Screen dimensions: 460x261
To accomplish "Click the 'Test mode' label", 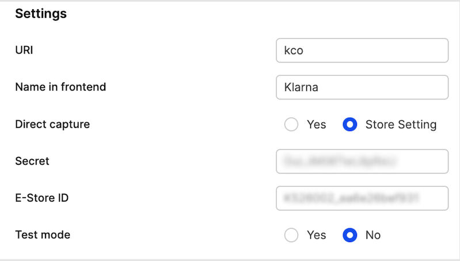I will click(43, 235).
